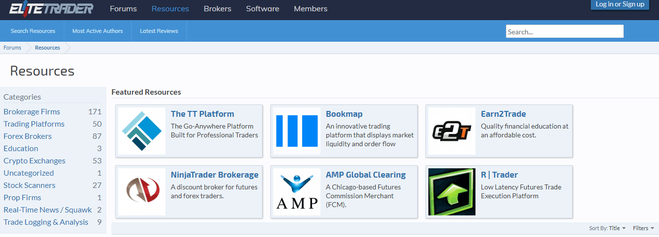
Task: Open the Software menu
Action: 263,9
